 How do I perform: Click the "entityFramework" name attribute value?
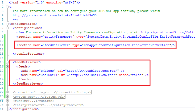pyautogui.click(x=58, y=37)
